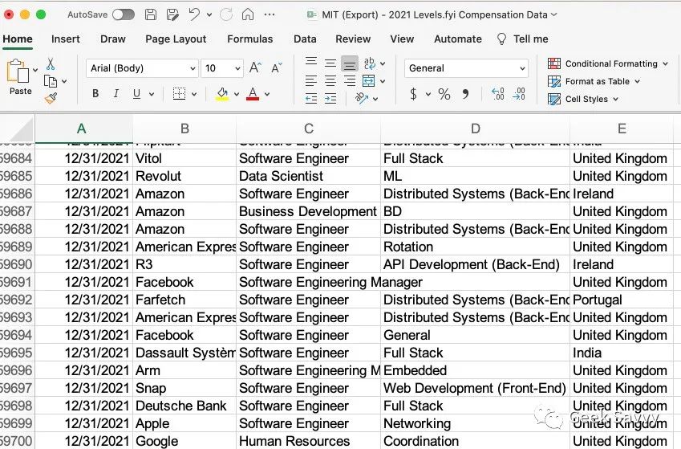Align text left
Image resolution: width=681 pixels, height=449 pixels.
[311, 81]
